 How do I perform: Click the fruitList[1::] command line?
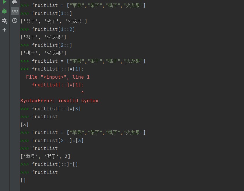pos(52,13)
